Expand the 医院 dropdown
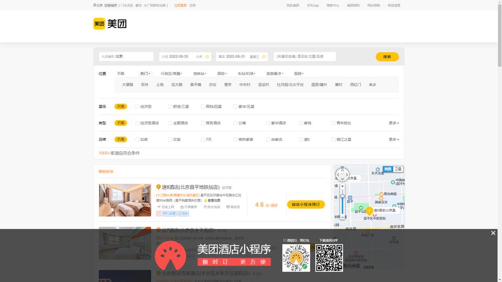This screenshot has height=282, width=502. 299,74
